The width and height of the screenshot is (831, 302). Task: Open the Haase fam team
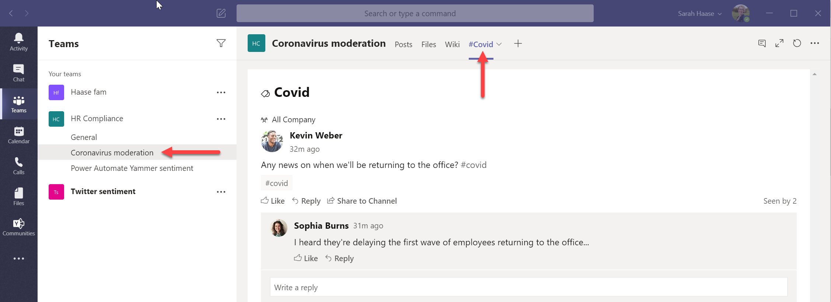click(x=88, y=92)
